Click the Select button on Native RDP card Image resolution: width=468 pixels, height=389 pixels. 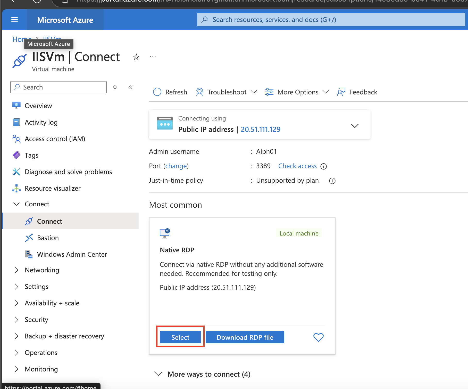[180, 337]
